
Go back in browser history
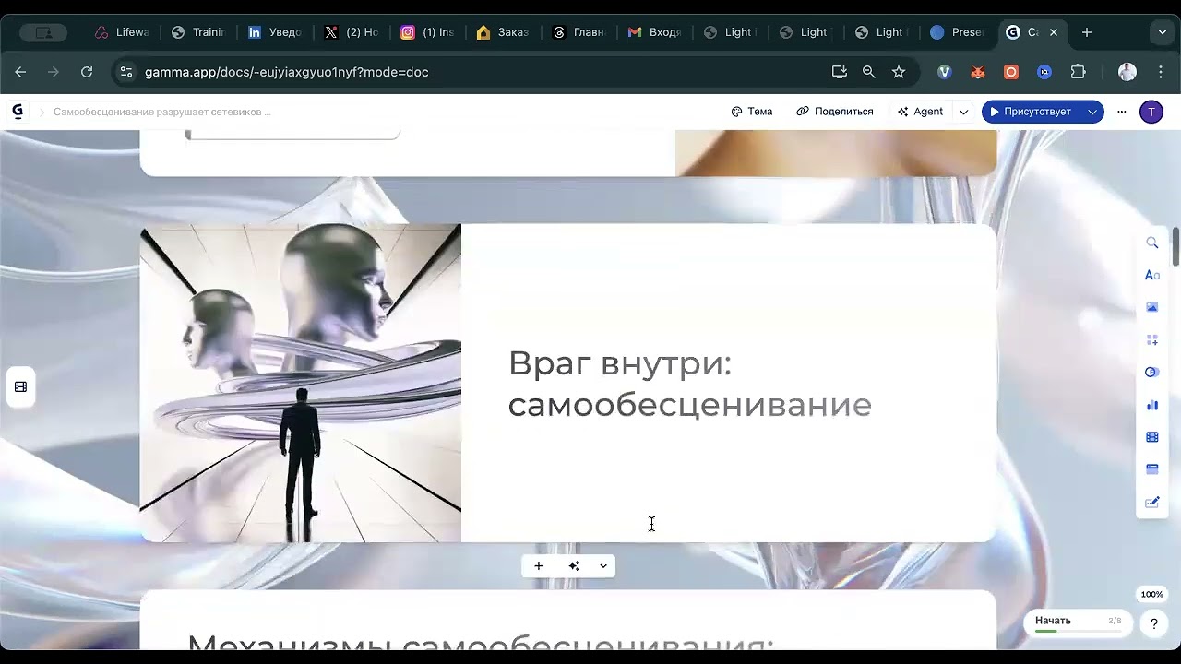20,72
